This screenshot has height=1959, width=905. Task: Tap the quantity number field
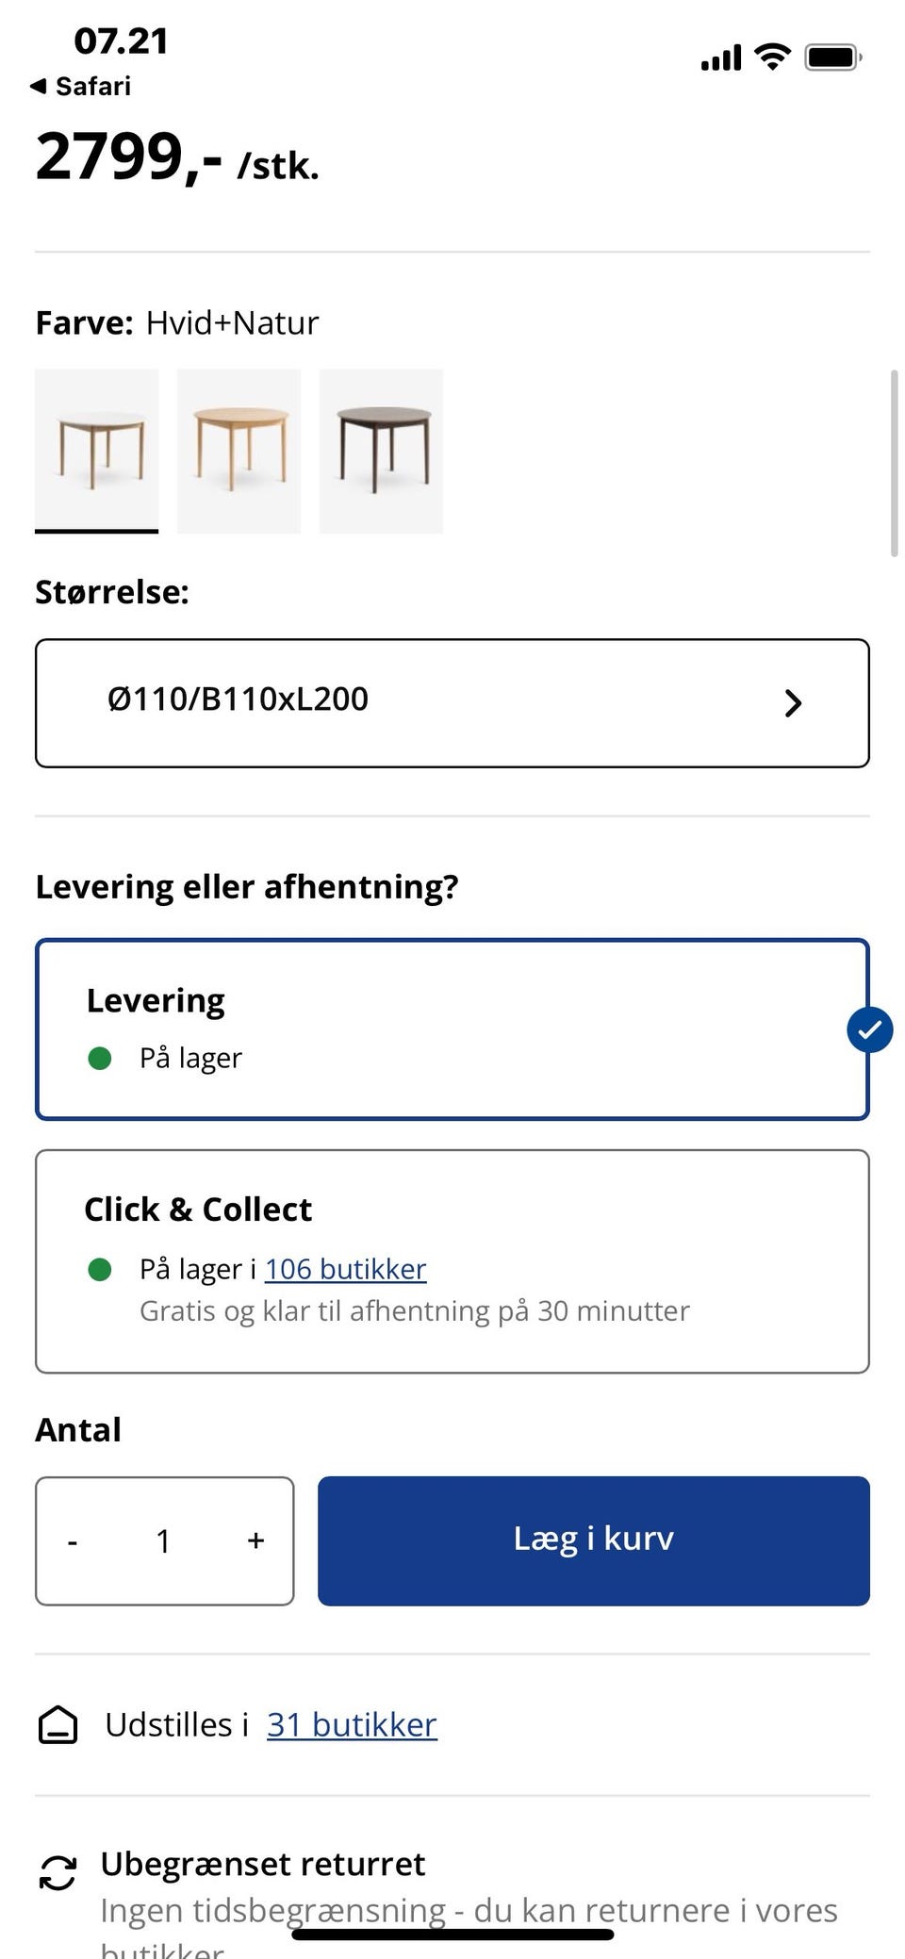click(164, 1541)
